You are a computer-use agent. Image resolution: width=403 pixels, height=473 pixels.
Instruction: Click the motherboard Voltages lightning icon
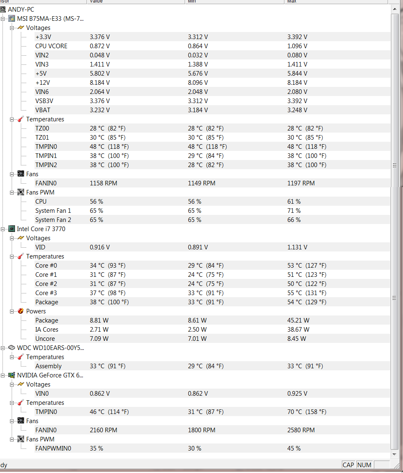click(20, 27)
